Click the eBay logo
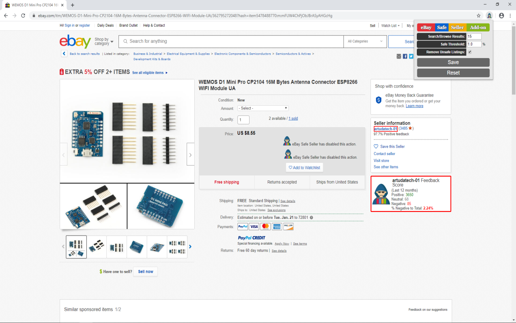The height and width of the screenshot is (323, 516). pos(75,42)
